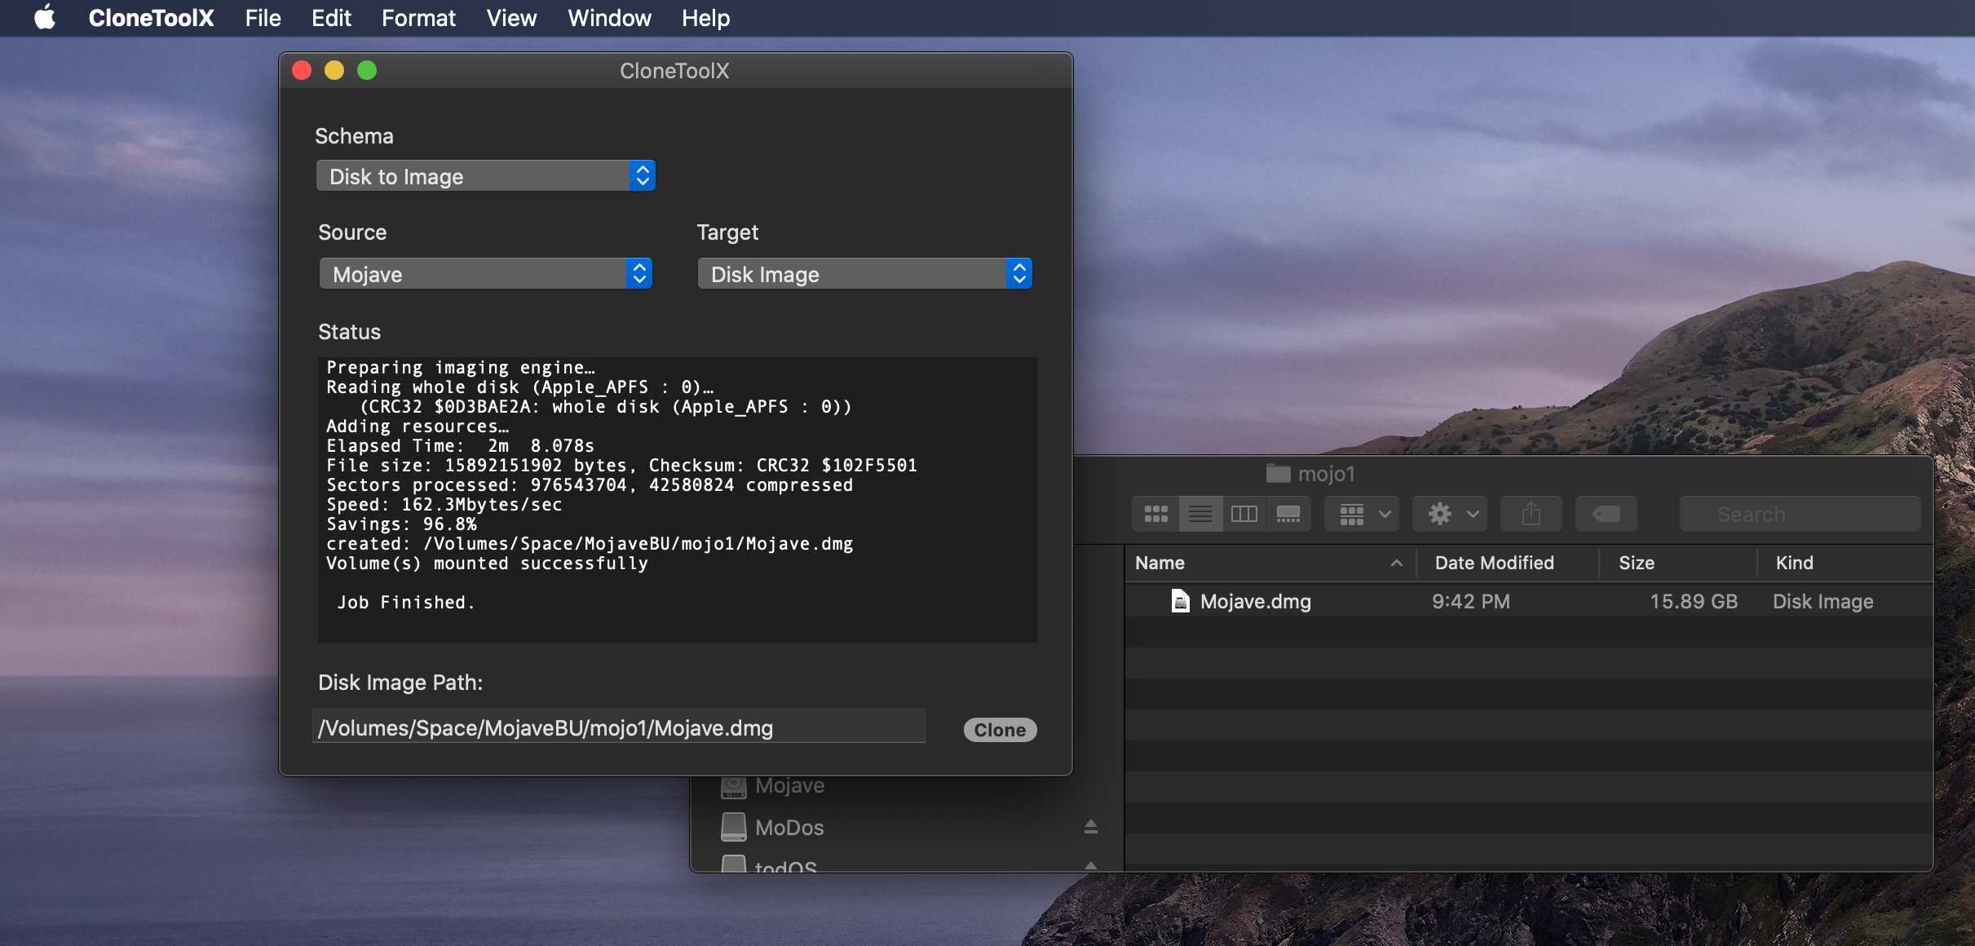Expand the Schema dropdown in CloneToolX
The width and height of the screenshot is (1975, 946).
pyautogui.click(x=485, y=176)
